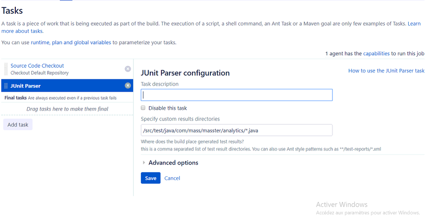Click Drag tasks here to make them final

[67, 109]
